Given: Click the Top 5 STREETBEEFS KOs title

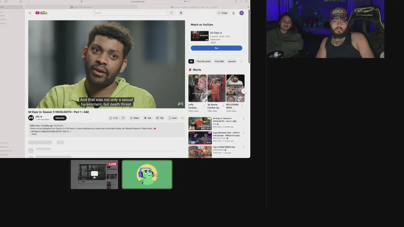Looking at the screenshot, I should tap(224, 147).
